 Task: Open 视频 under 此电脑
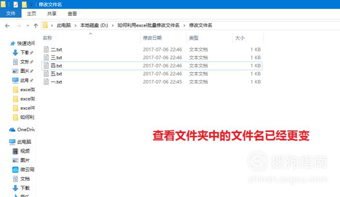25,151
